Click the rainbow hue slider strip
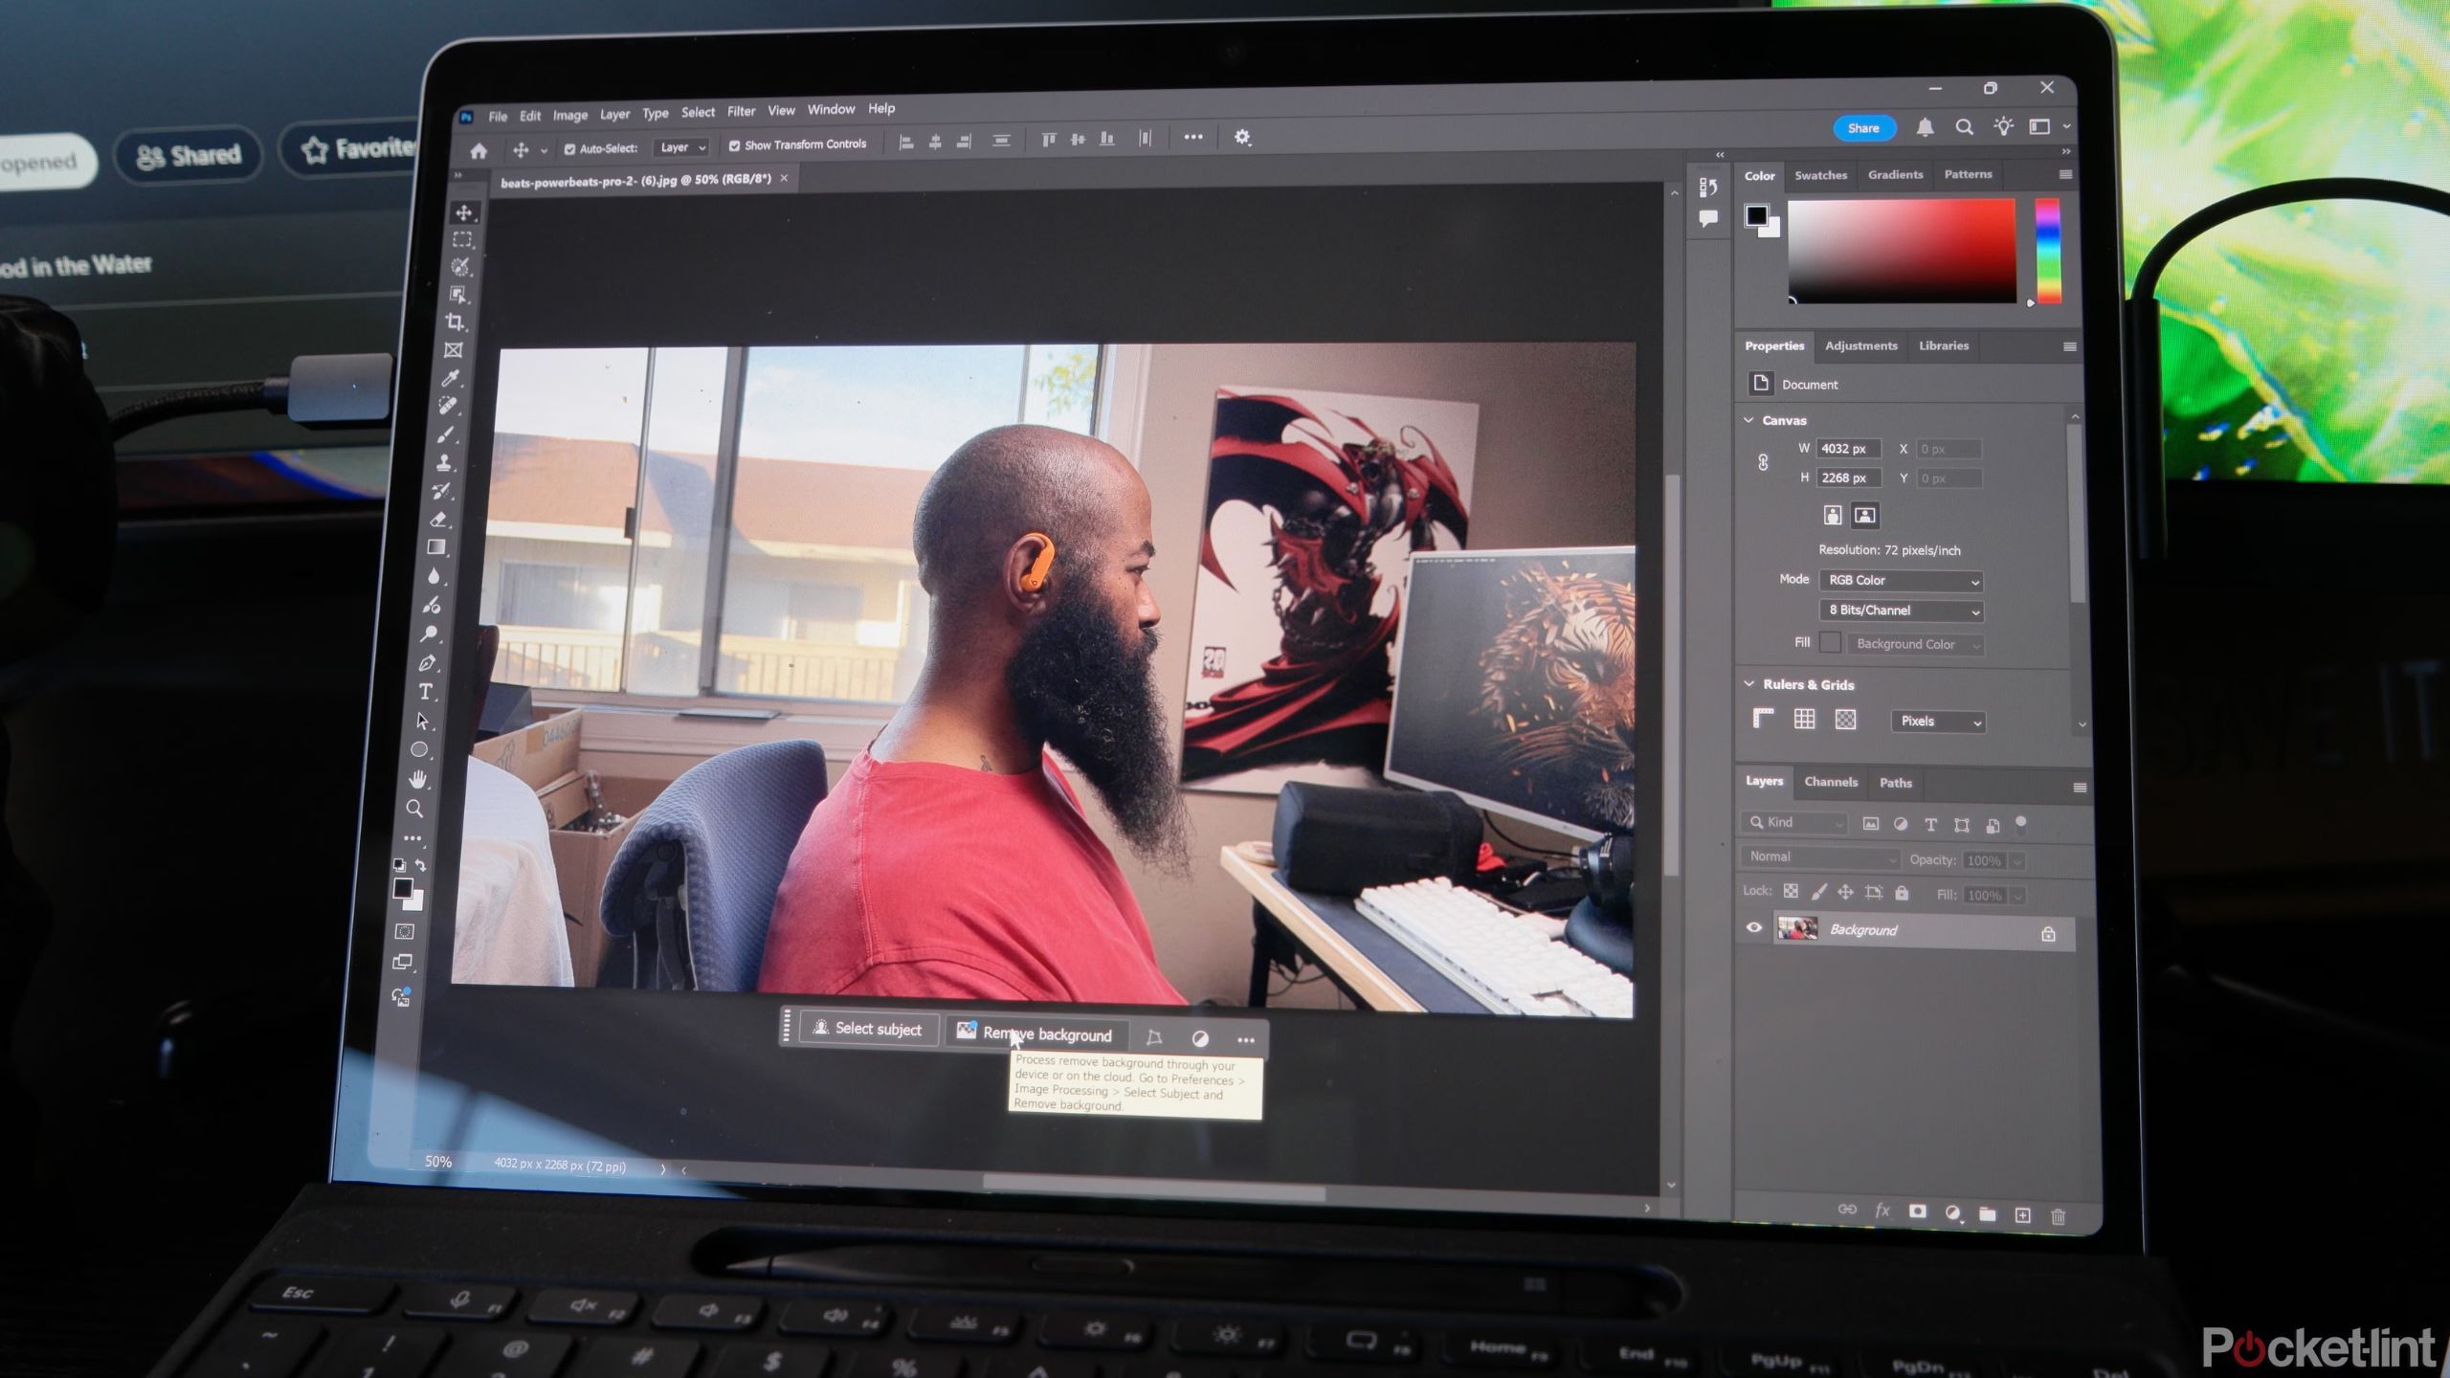 pyautogui.click(x=2047, y=251)
